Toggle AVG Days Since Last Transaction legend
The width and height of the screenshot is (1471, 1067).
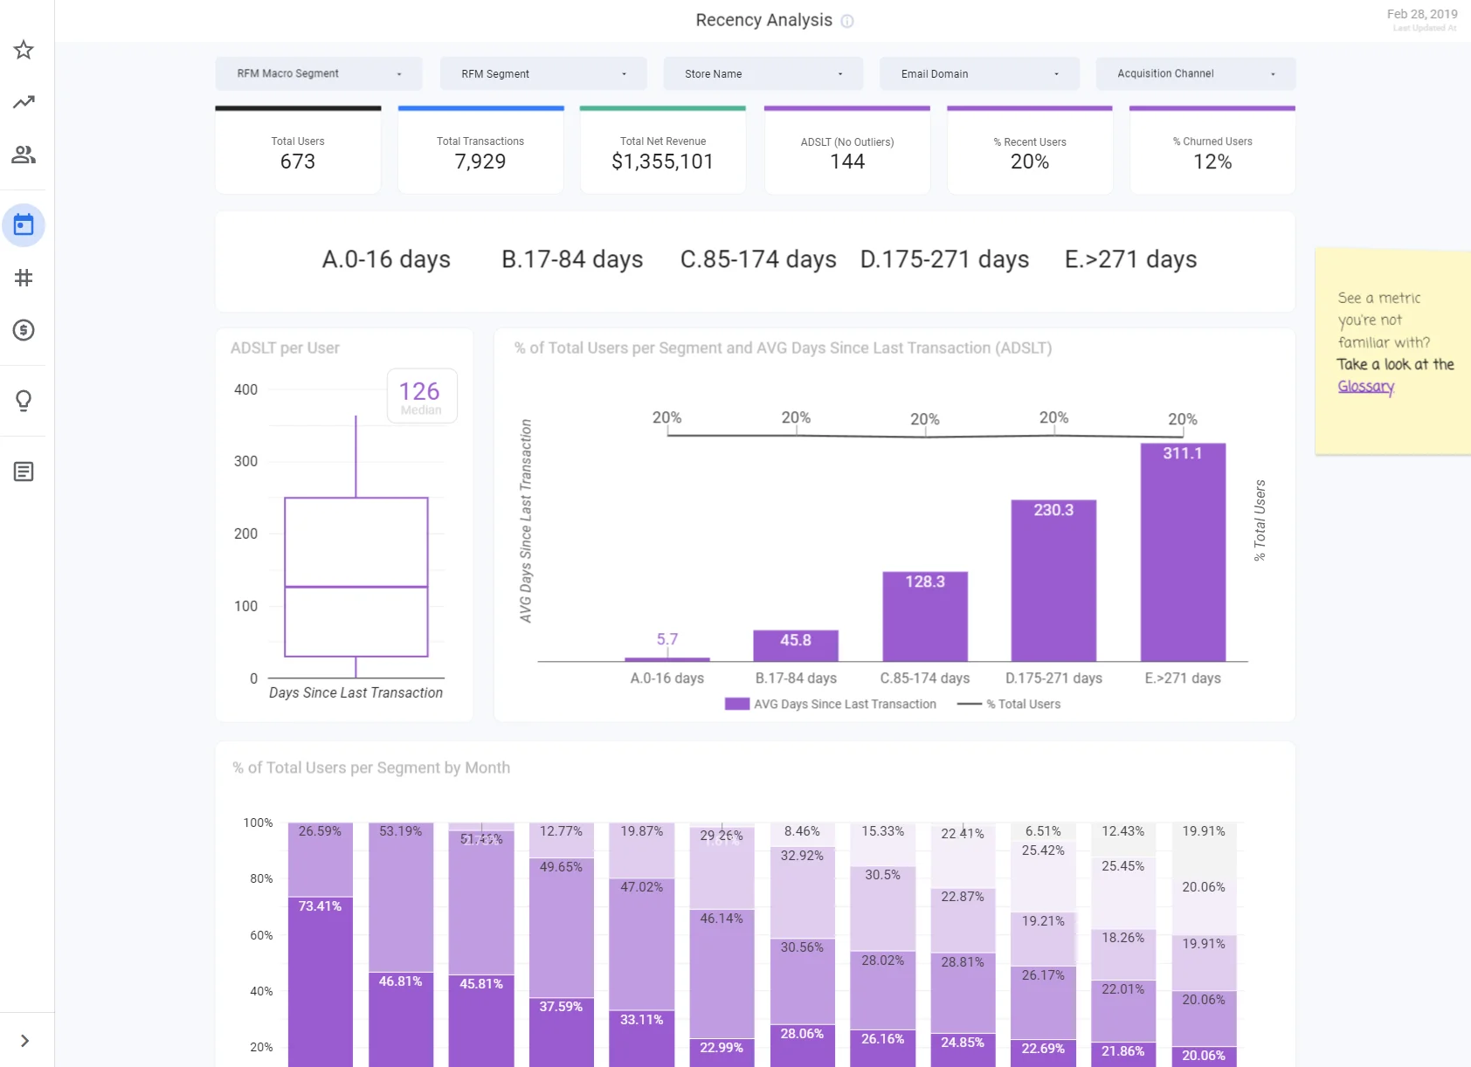[831, 704]
